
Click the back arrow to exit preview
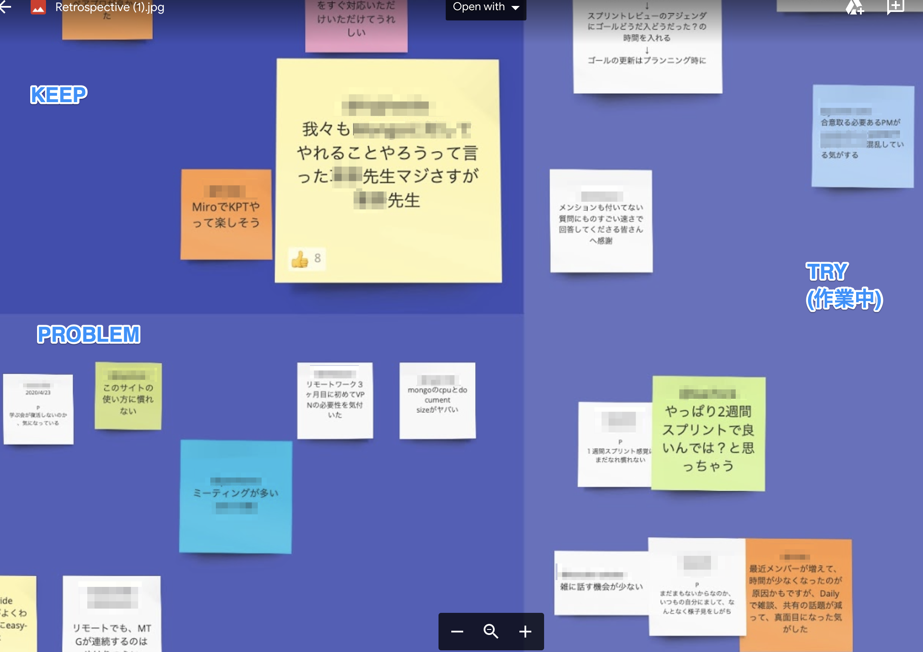6,7
